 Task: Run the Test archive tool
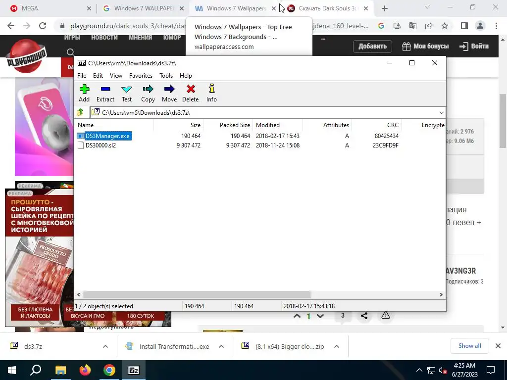(127, 93)
